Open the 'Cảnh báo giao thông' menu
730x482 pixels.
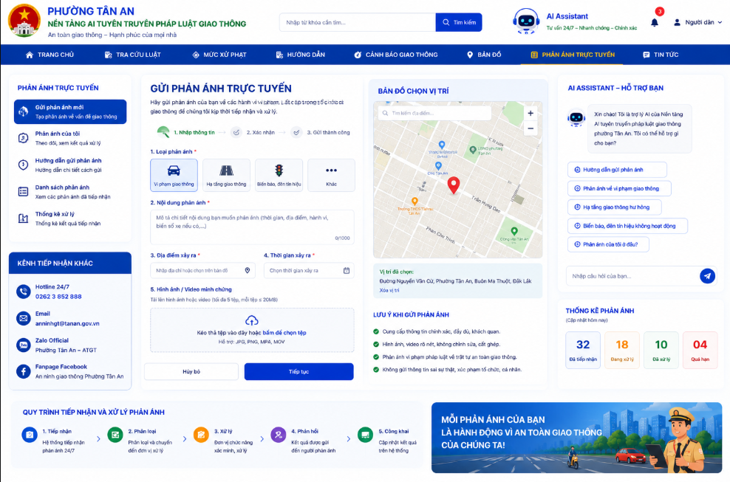tap(396, 55)
